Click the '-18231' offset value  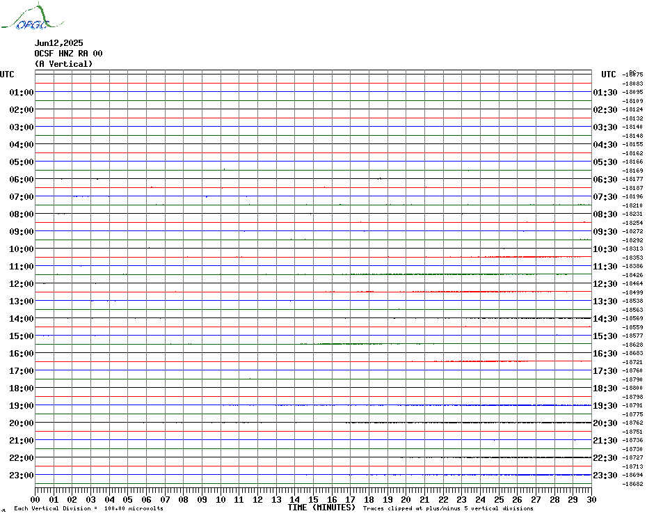[632, 214]
